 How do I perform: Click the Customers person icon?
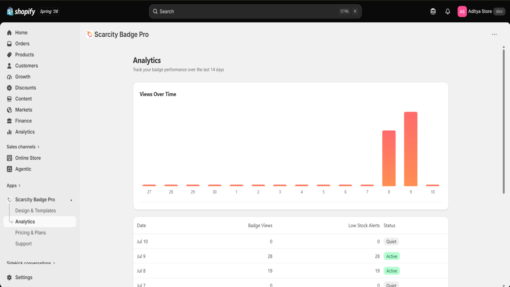(x=9, y=66)
